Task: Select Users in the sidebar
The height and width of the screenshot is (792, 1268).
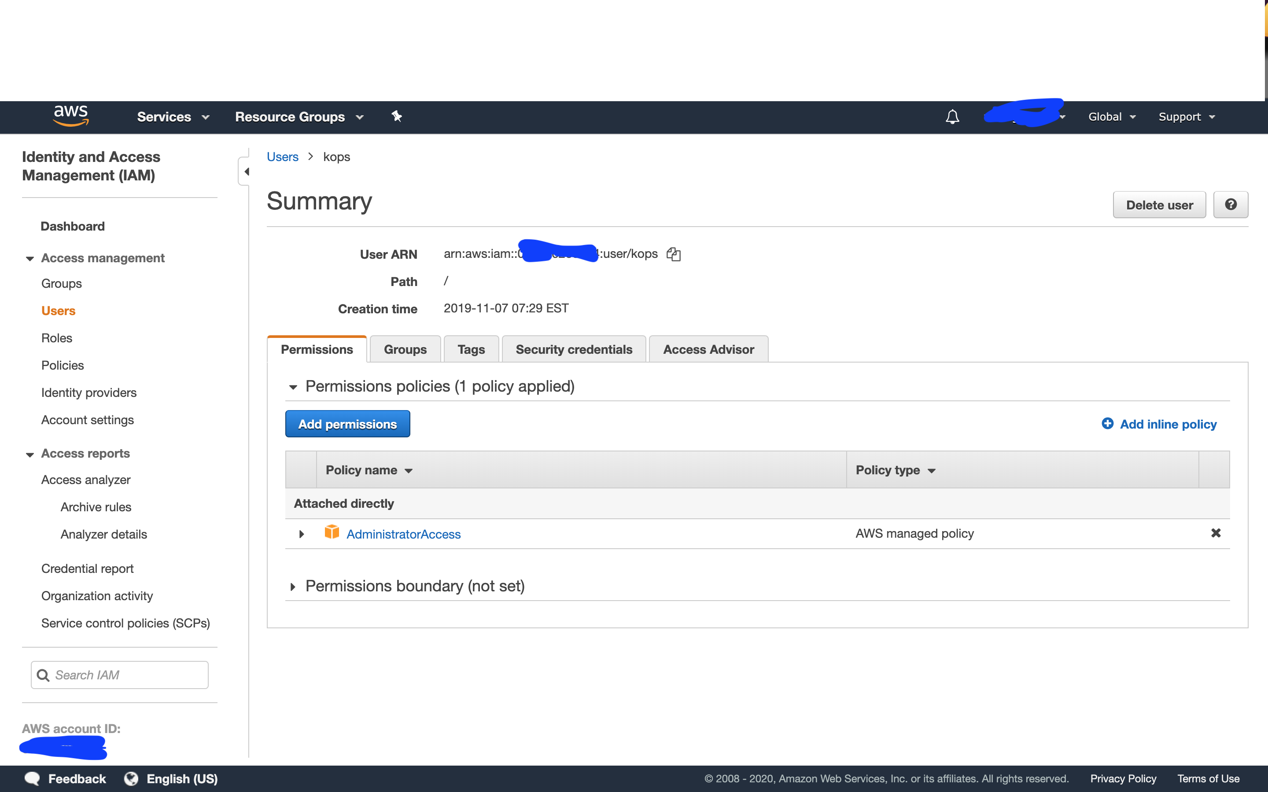Action: click(58, 311)
